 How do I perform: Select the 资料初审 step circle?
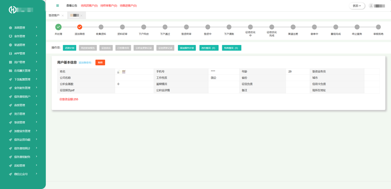pyautogui.click(x=122, y=27)
